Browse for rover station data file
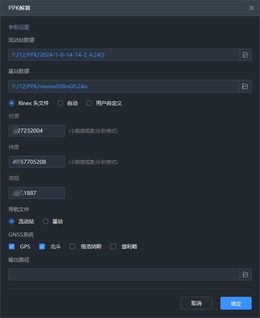This screenshot has height=318, width=260. click(246, 55)
